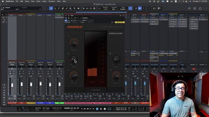209x117 pixels.
Task: Toggle the enable icon above Pre Gain knob
Action: point(68,36)
